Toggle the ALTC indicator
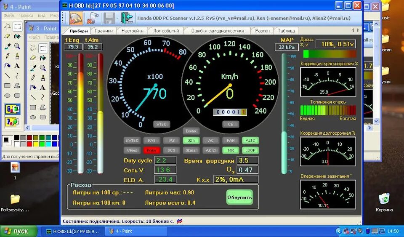 (x=250, y=141)
